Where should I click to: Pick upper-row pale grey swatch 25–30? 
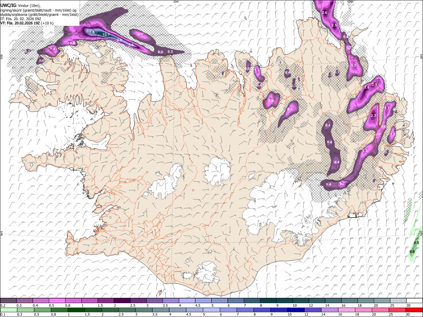(x=398, y=301)
